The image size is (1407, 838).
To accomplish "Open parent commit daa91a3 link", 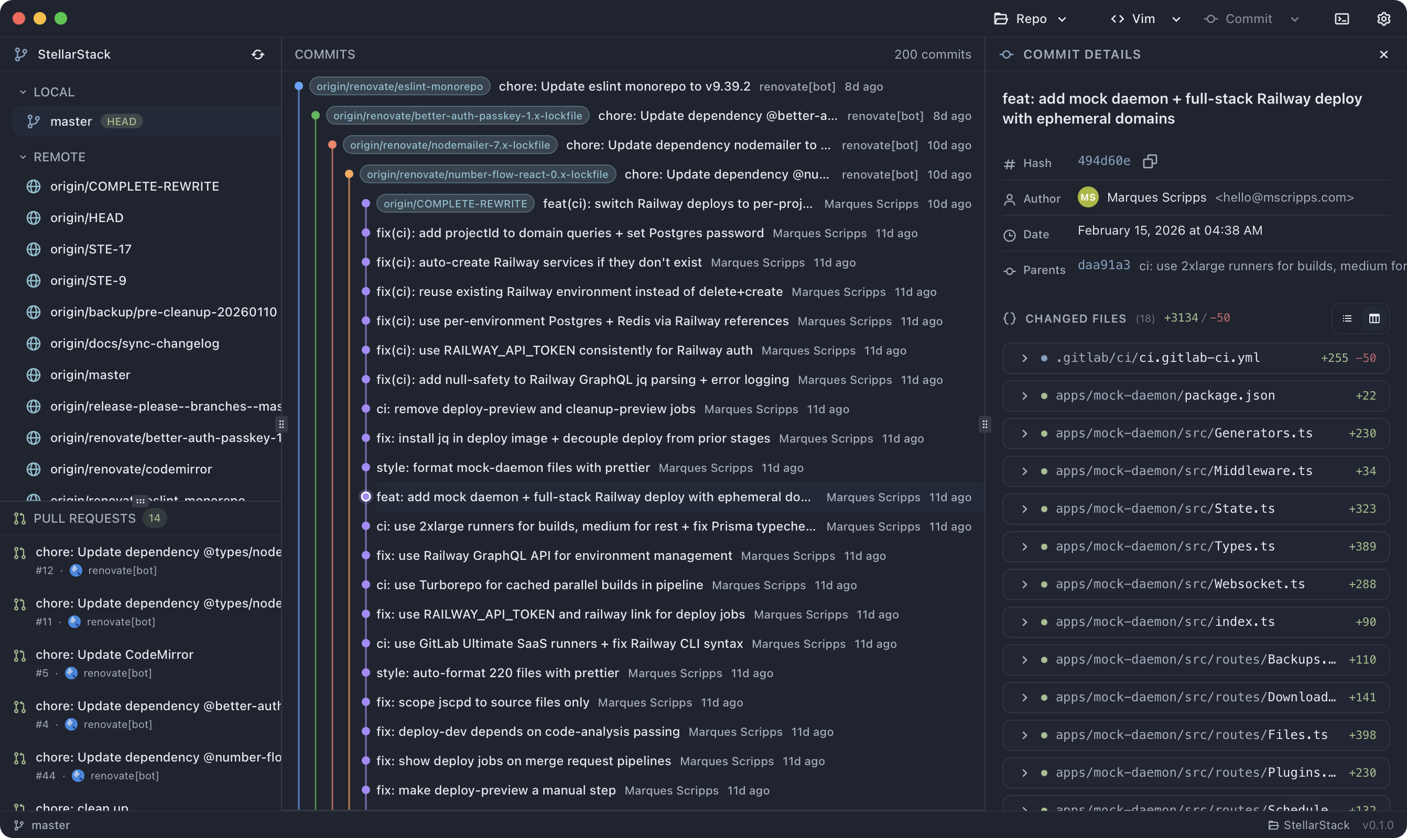I will pos(1103,266).
